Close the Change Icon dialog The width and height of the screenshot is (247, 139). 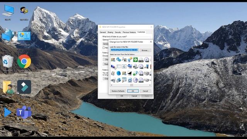151,42
